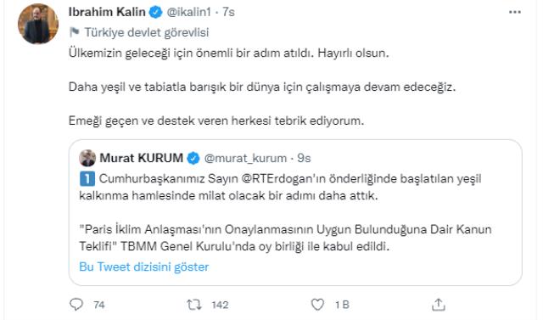Click the 7s timestamp of the tweet
Viewport: 543px width, 320px height.
tap(228, 12)
